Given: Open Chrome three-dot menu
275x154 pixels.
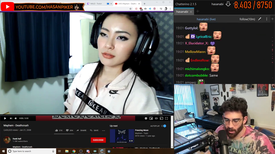Looking at the screenshot, I should pyautogui.click(x=170, y=9).
